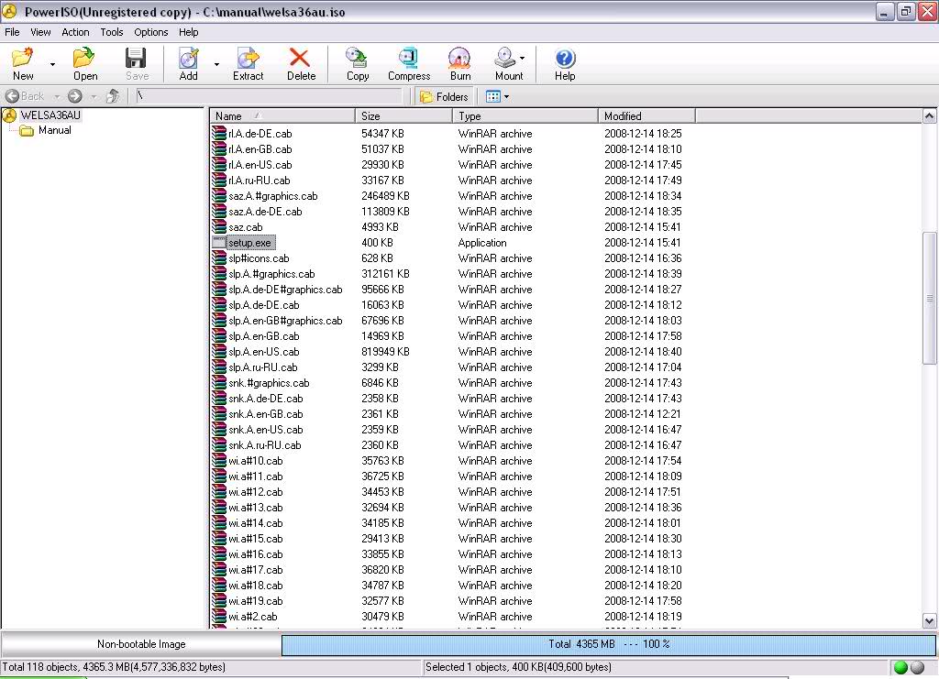Click the rl.A.de-DE.cab archive icon
This screenshot has width=939, height=679.
tap(219, 134)
